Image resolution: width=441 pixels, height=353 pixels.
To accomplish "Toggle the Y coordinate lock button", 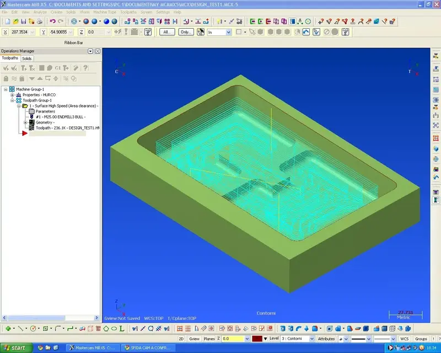I will click(x=44, y=32).
